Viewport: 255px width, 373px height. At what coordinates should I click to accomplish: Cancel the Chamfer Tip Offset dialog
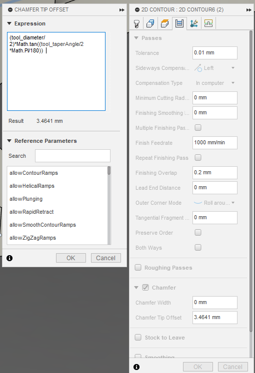coord(105,258)
